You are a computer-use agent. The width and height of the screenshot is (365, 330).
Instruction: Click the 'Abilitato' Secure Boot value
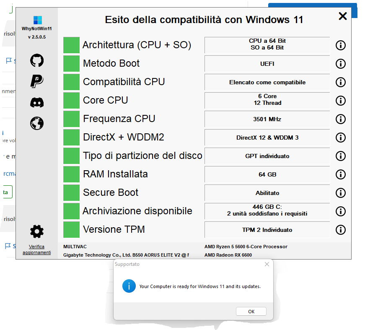pyautogui.click(x=267, y=193)
